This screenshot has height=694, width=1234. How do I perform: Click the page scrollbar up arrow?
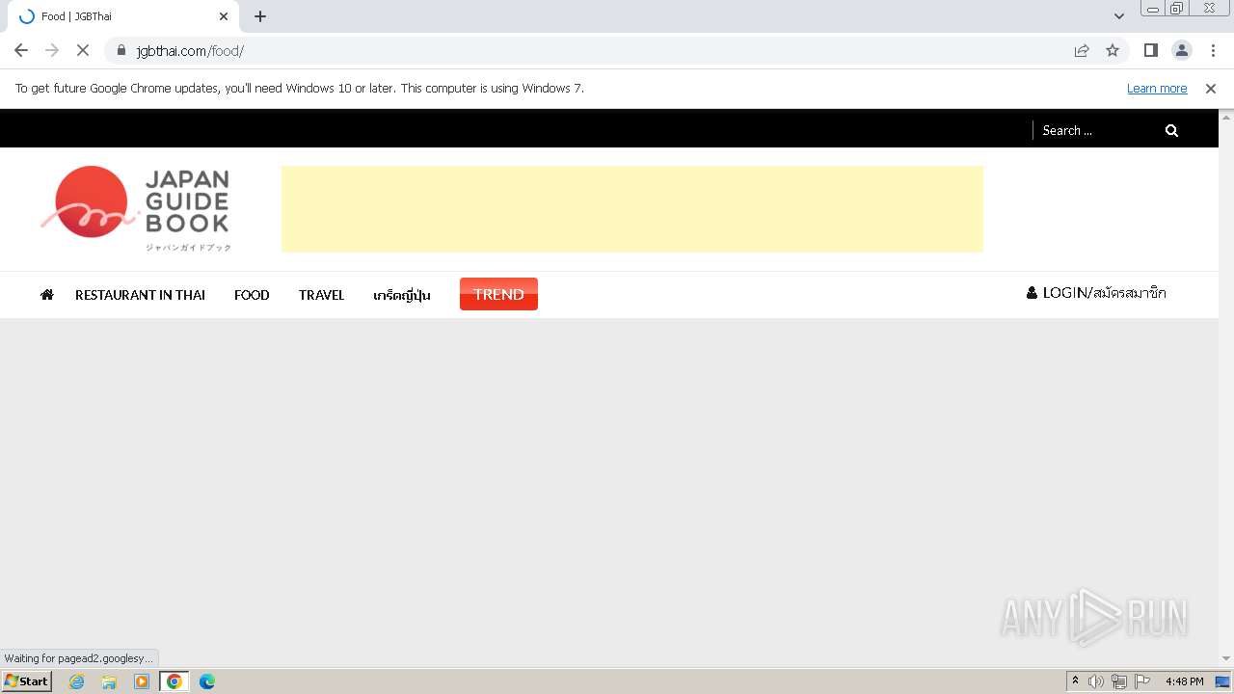click(x=1226, y=117)
